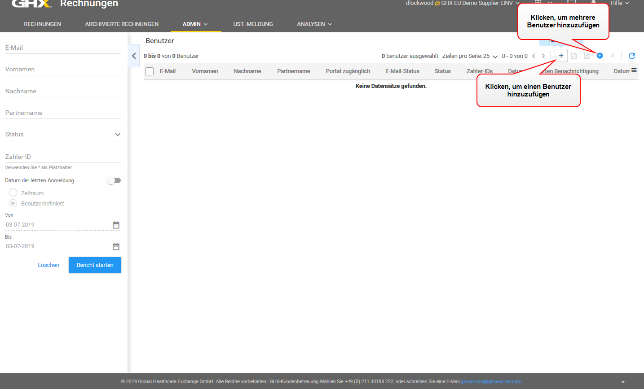This screenshot has width=644, height=389.
Task: Sort by Portal zugänglich column header
Action: [348, 71]
